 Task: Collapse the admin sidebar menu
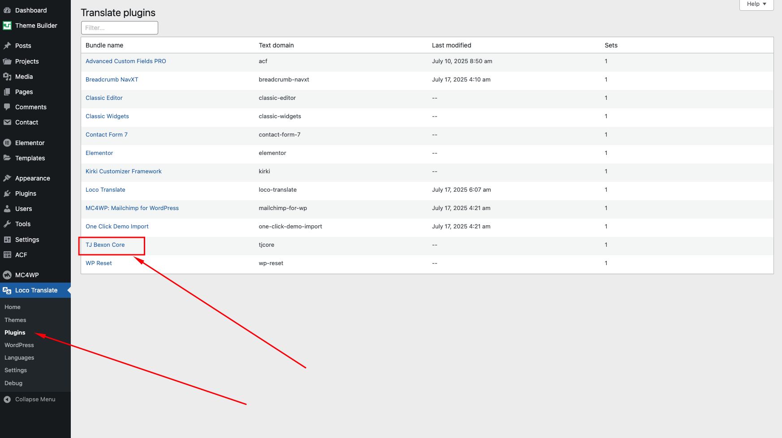coord(30,399)
